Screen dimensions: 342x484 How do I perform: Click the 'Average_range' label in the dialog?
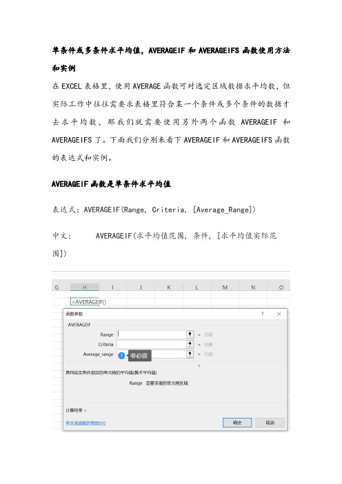(x=98, y=354)
